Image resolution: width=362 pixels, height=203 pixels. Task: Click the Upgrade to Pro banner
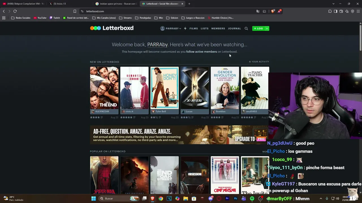tap(179, 135)
